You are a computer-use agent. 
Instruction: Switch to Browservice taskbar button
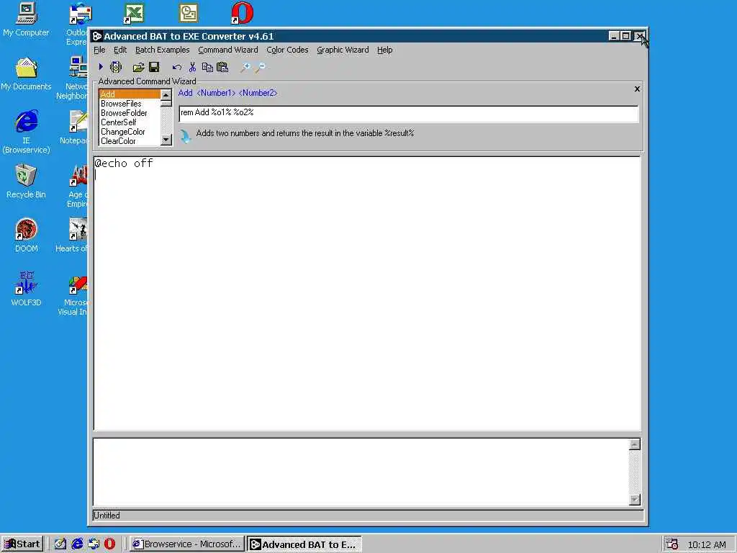click(x=186, y=544)
